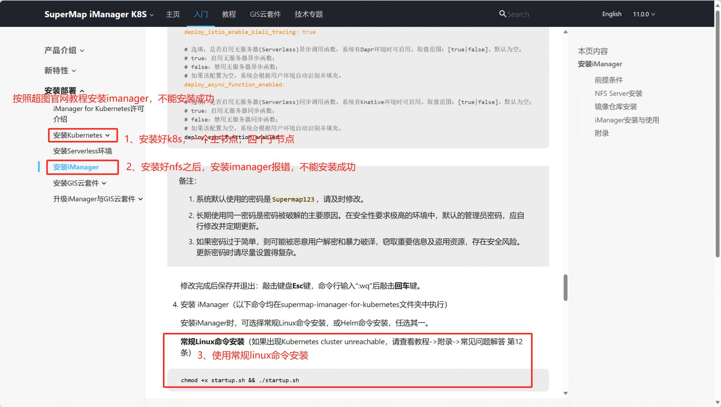Click the chmod +x startup.sh command text
This screenshot has width=721, height=407.
[240, 380]
